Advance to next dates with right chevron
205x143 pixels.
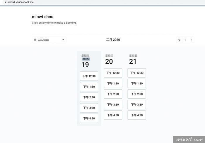(191, 40)
